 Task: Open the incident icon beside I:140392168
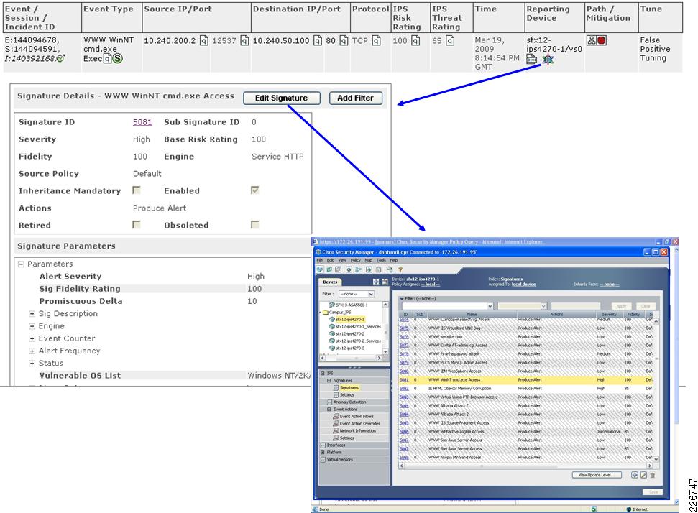pyautogui.click(x=61, y=58)
